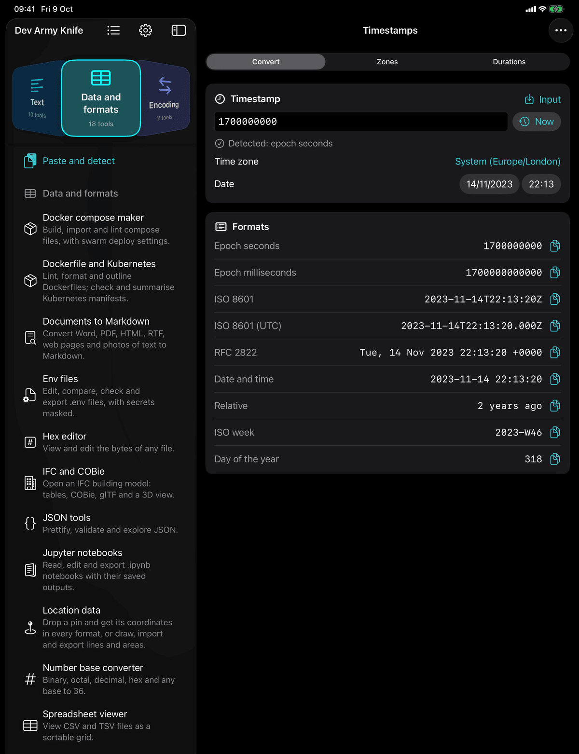The height and width of the screenshot is (754, 579).
Task: Open the date picker showing 14/11/2023
Action: tap(489, 184)
